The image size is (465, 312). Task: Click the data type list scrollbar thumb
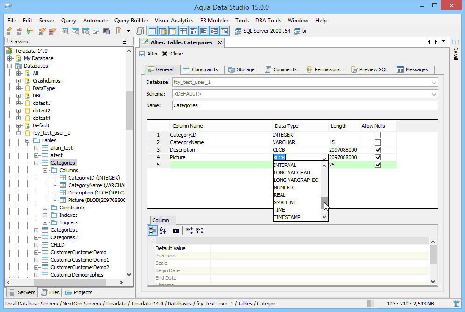pos(324,203)
